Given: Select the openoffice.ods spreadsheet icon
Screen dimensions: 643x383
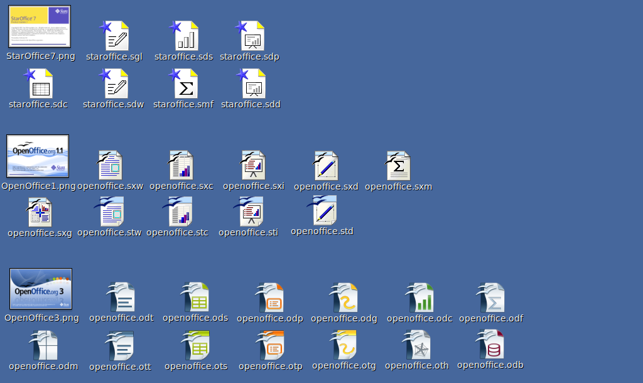Looking at the screenshot, I should coord(195,298).
